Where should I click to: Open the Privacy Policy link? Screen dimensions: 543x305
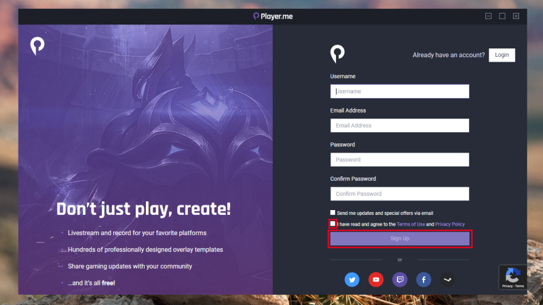tap(450, 224)
